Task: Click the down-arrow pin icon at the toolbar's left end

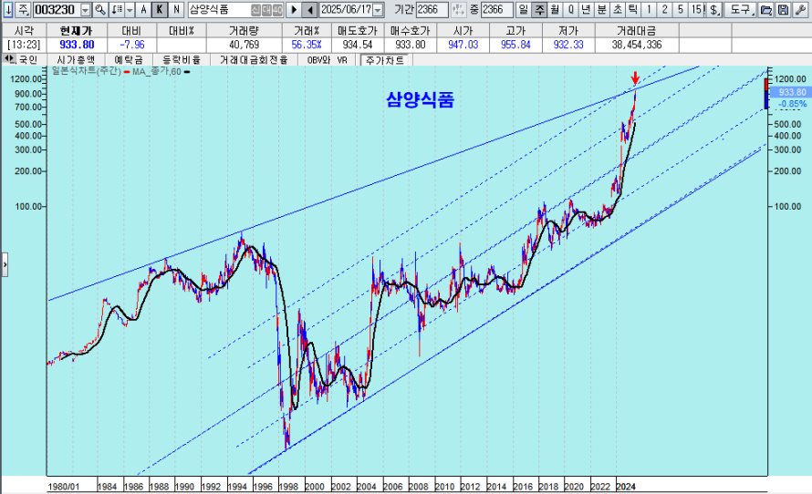Action: [8, 9]
